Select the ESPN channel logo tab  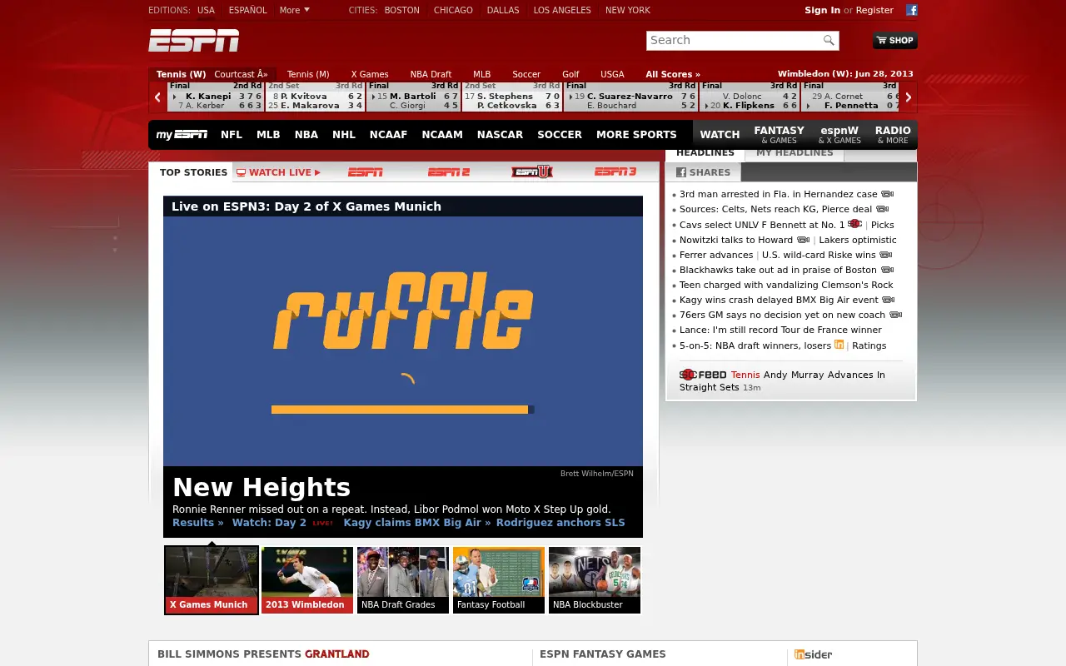[x=366, y=172]
